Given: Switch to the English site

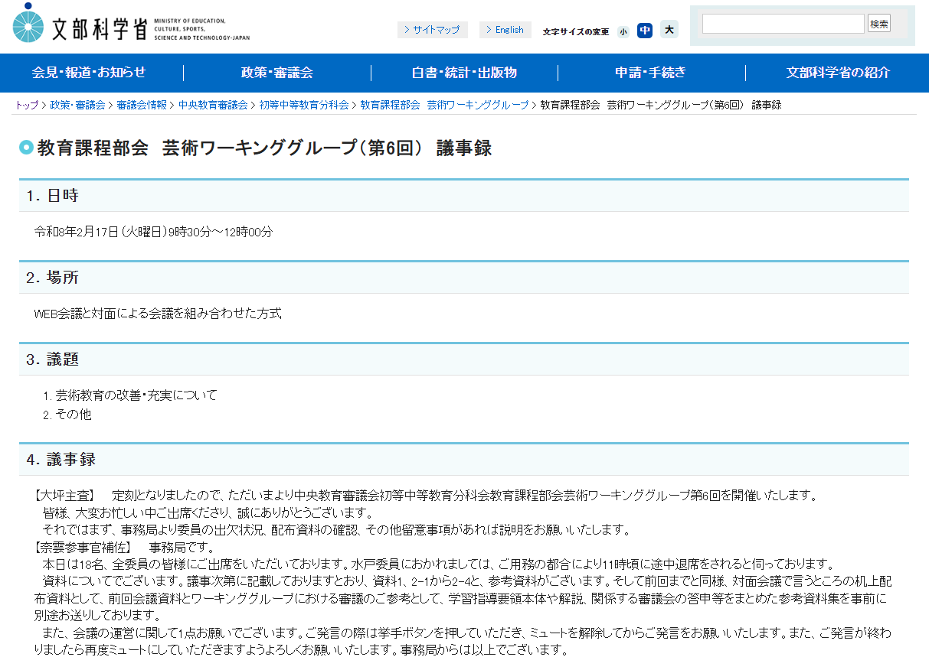Looking at the screenshot, I should click(505, 30).
